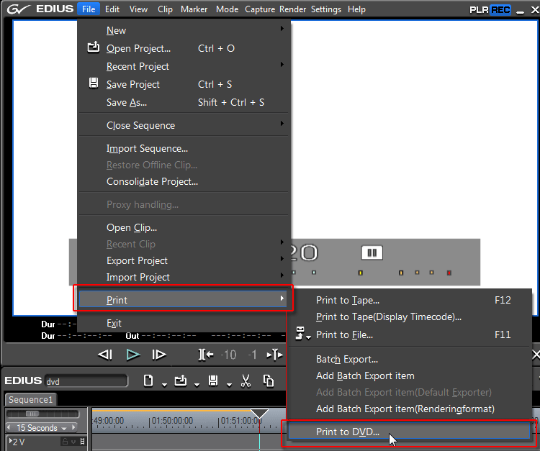Choose Open Project from File menu
This screenshot has height=451, width=540.
183,48
